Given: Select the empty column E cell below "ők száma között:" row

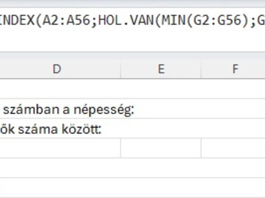Looking at the screenshot, I should [x=161, y=148].
